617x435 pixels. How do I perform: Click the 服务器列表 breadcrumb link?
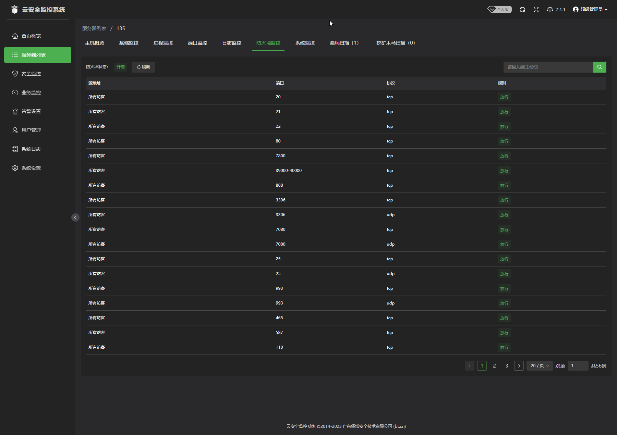[x=94, y=28]
